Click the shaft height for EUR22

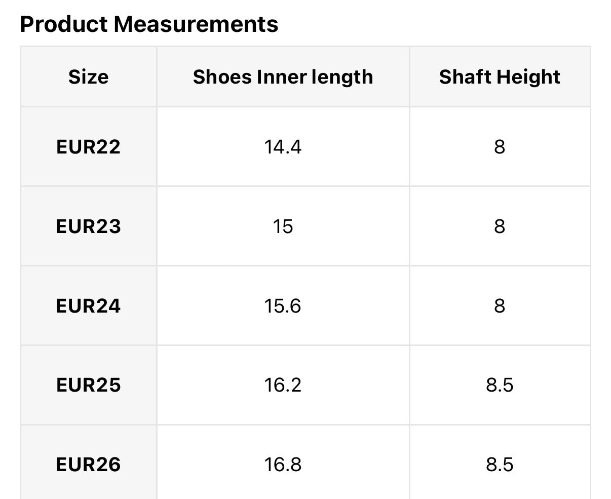pos(500,147)
